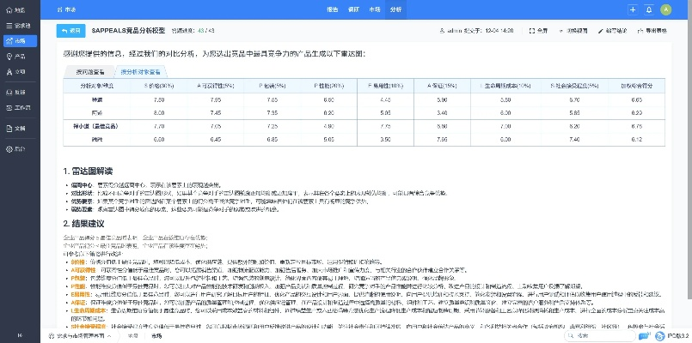Screen dimensions: 692x343
Task: Enter full screen with 全屏 button
Action: click(x=538, y=30)
